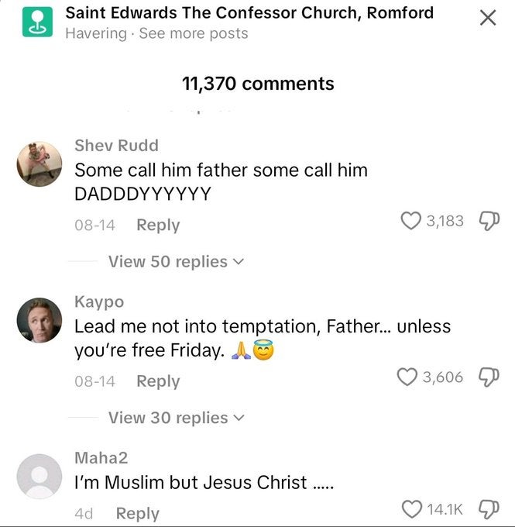Open Saint Edwards The Confessor Church location
The image size is (515, 527).
(x=249, y=12)
